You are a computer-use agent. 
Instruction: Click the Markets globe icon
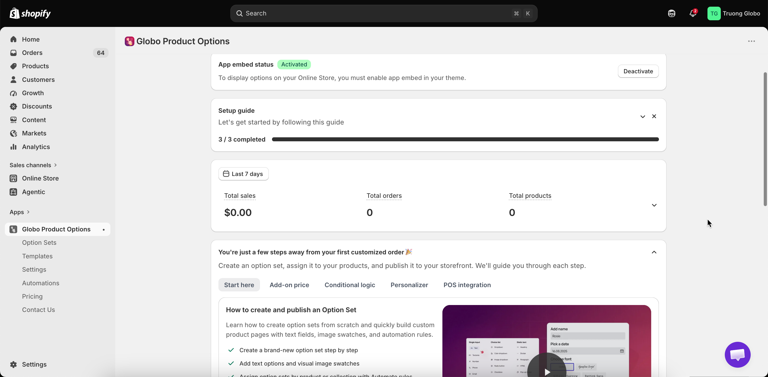point(13,133)
